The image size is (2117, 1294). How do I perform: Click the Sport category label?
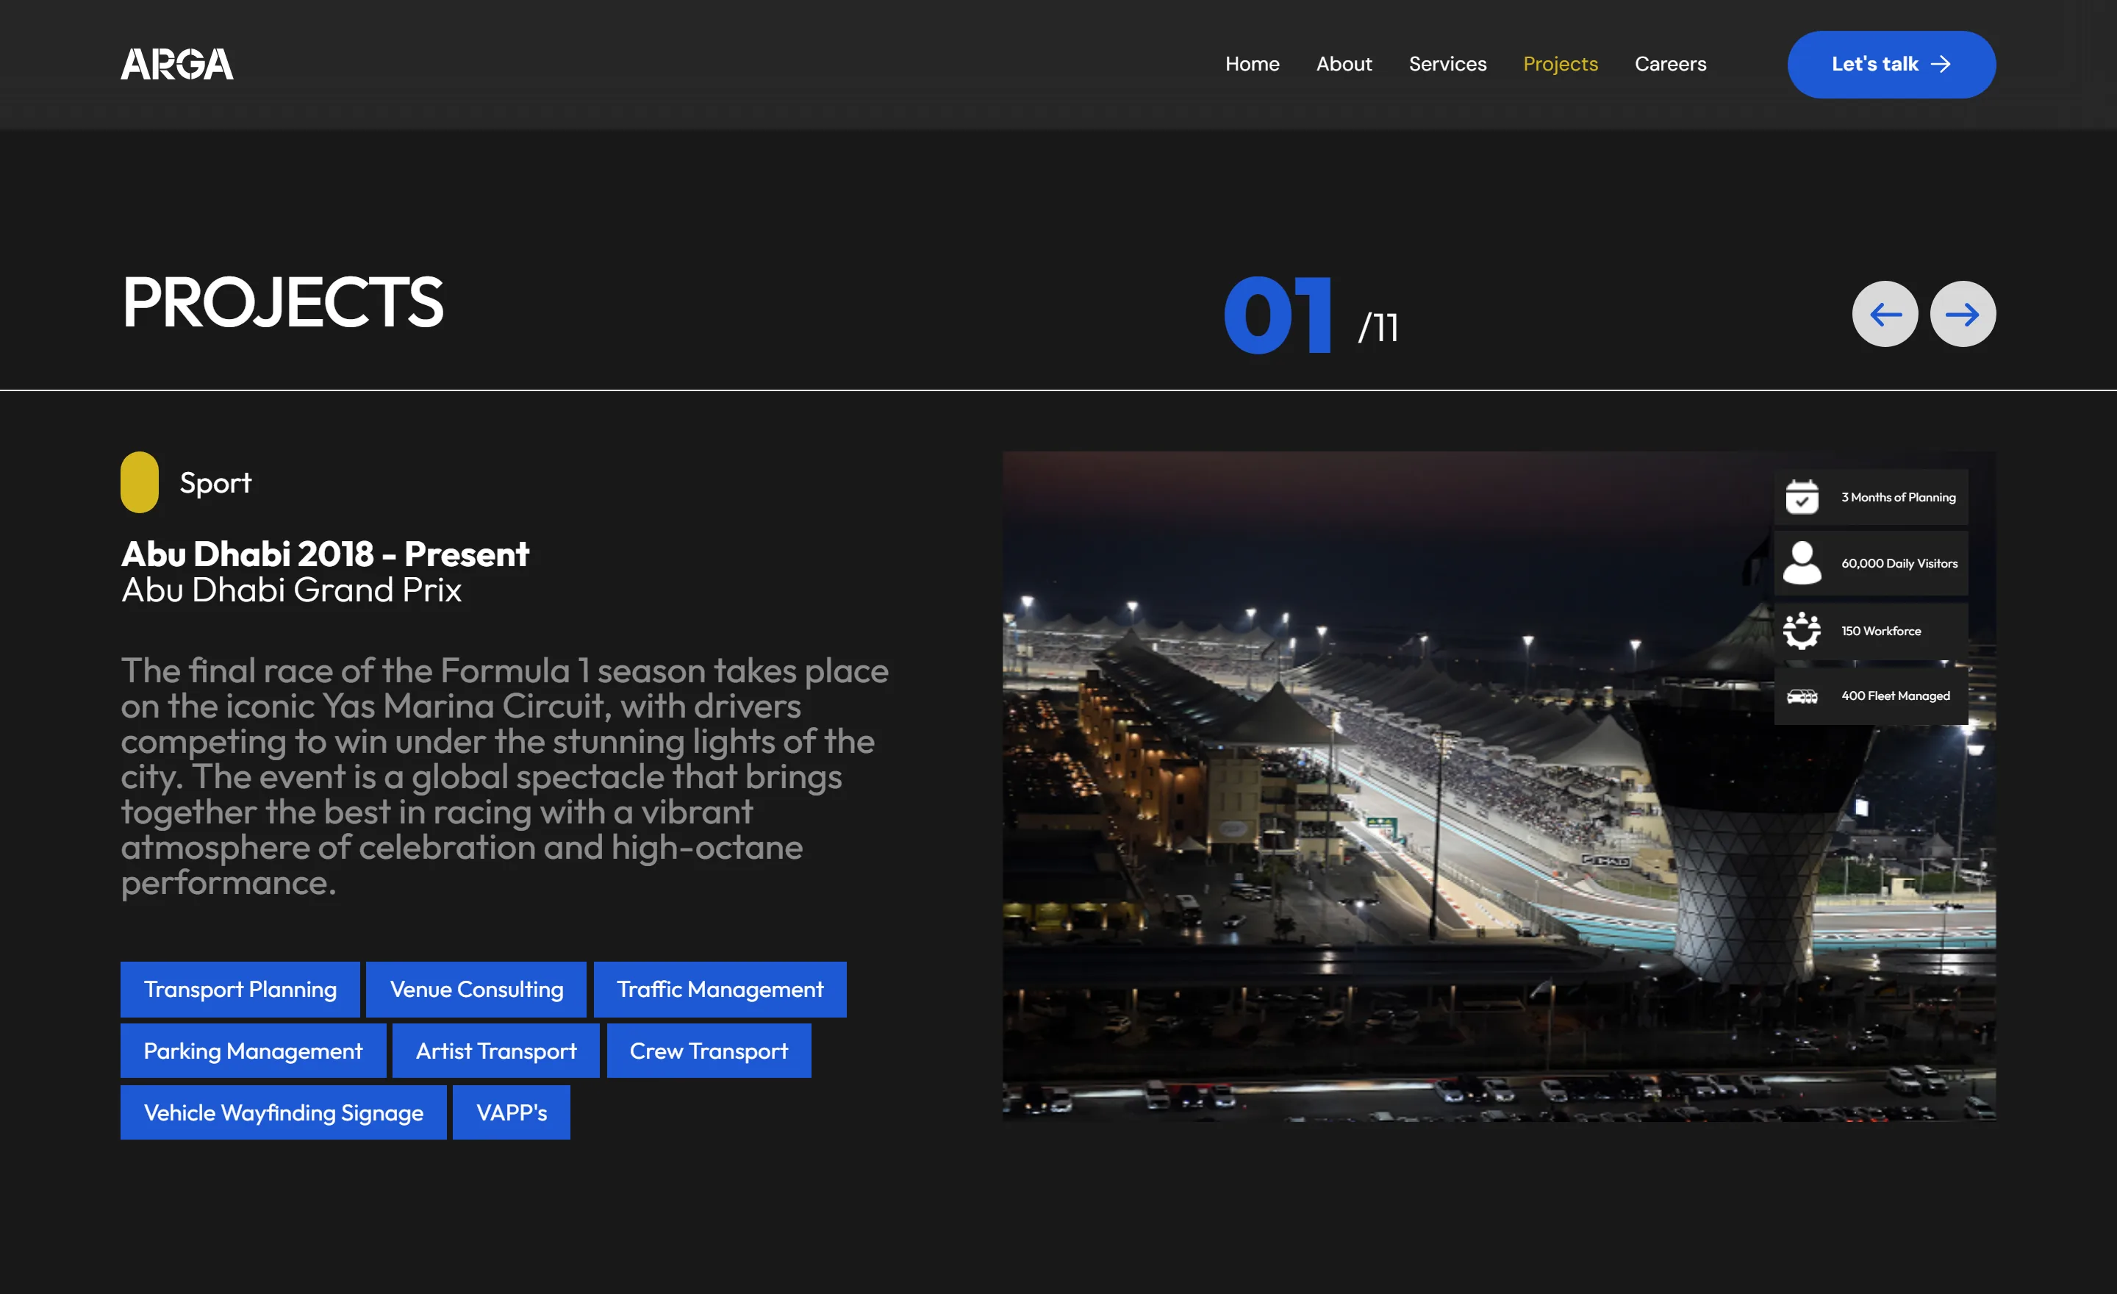coord(215,483)
